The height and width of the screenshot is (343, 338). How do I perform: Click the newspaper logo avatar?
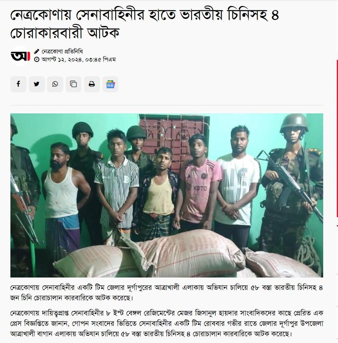tap(20, 56)
